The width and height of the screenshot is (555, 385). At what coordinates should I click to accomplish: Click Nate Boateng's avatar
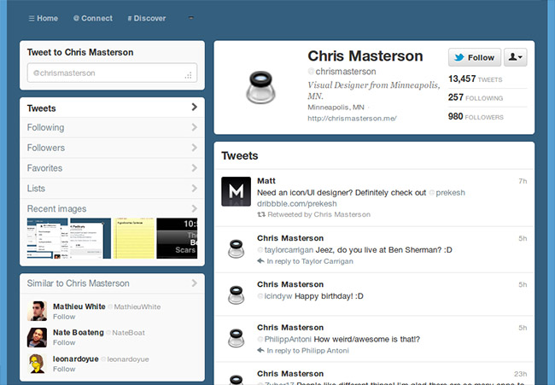point(37,337)
